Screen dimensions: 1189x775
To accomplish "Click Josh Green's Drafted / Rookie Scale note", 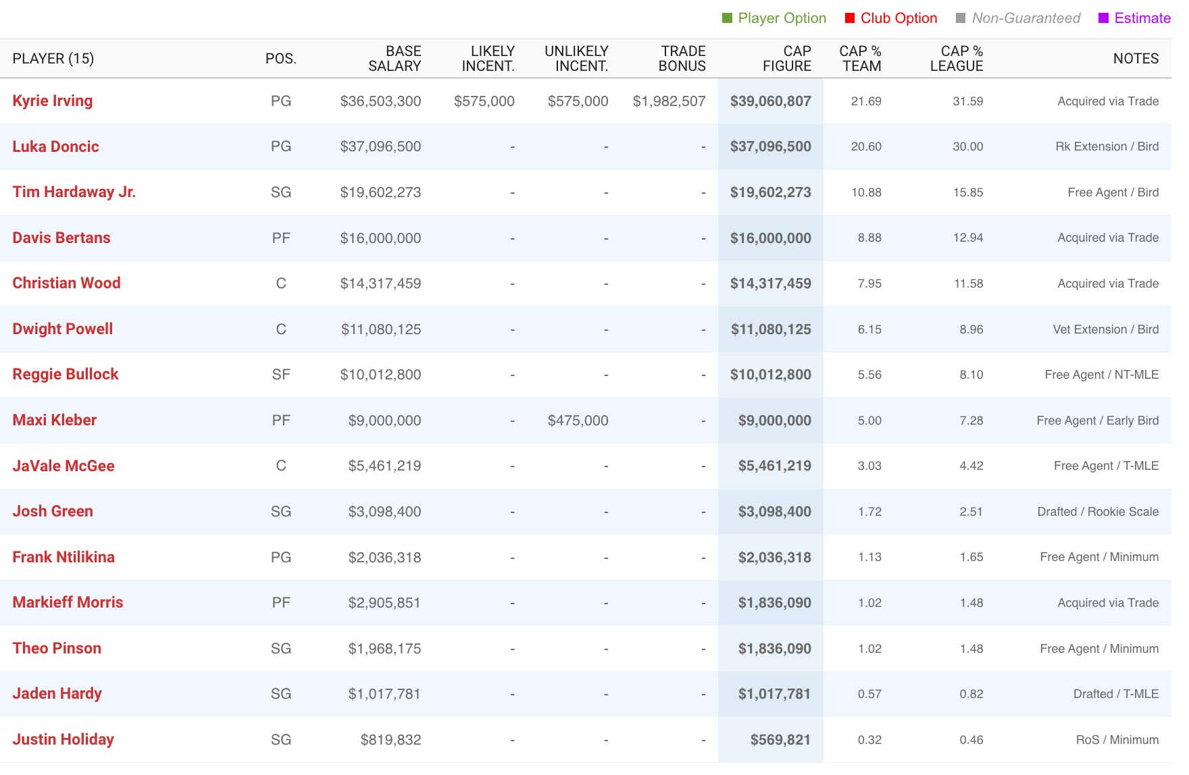I will coord(1098,512).
